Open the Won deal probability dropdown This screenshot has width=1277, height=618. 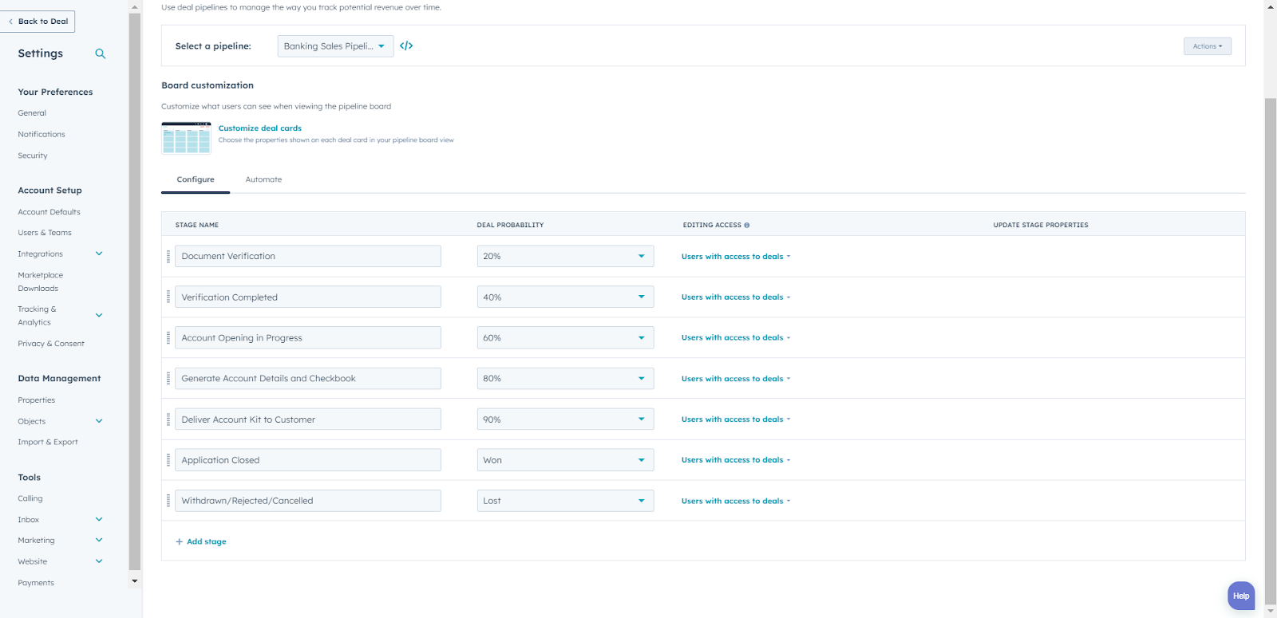(565, 459)
